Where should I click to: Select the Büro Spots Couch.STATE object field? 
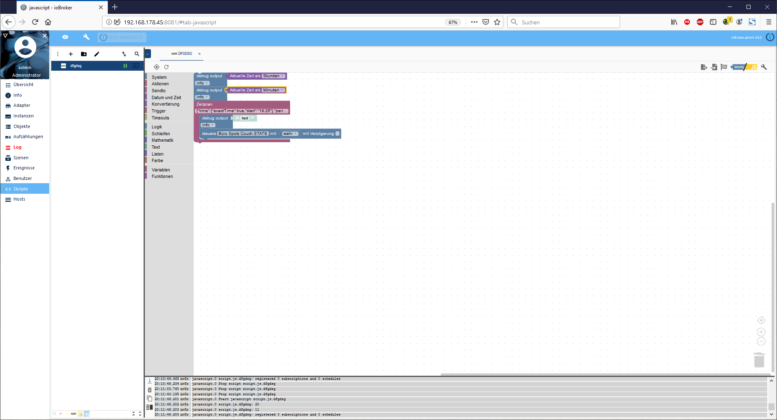point(243,134)
